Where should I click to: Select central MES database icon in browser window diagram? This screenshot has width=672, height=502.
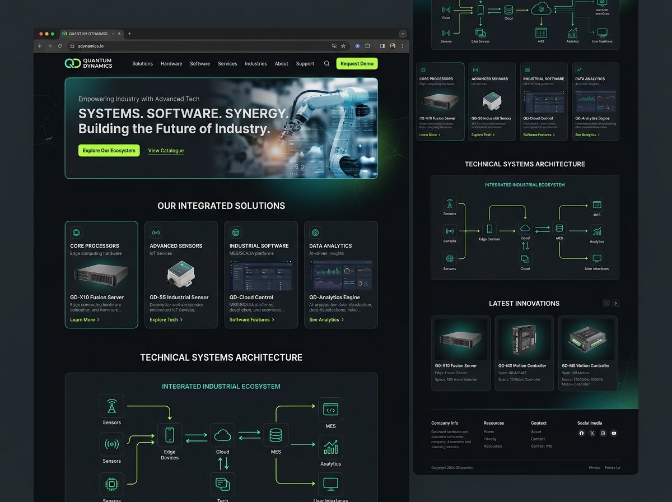pyautogui.click(x=276, y=435)
